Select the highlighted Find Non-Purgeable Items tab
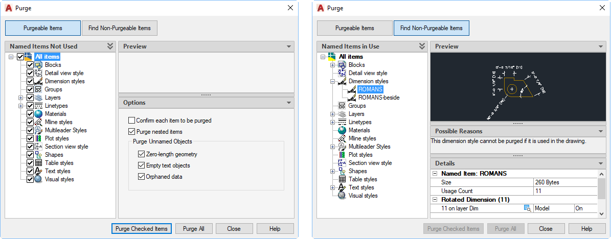 coord(431,28)
